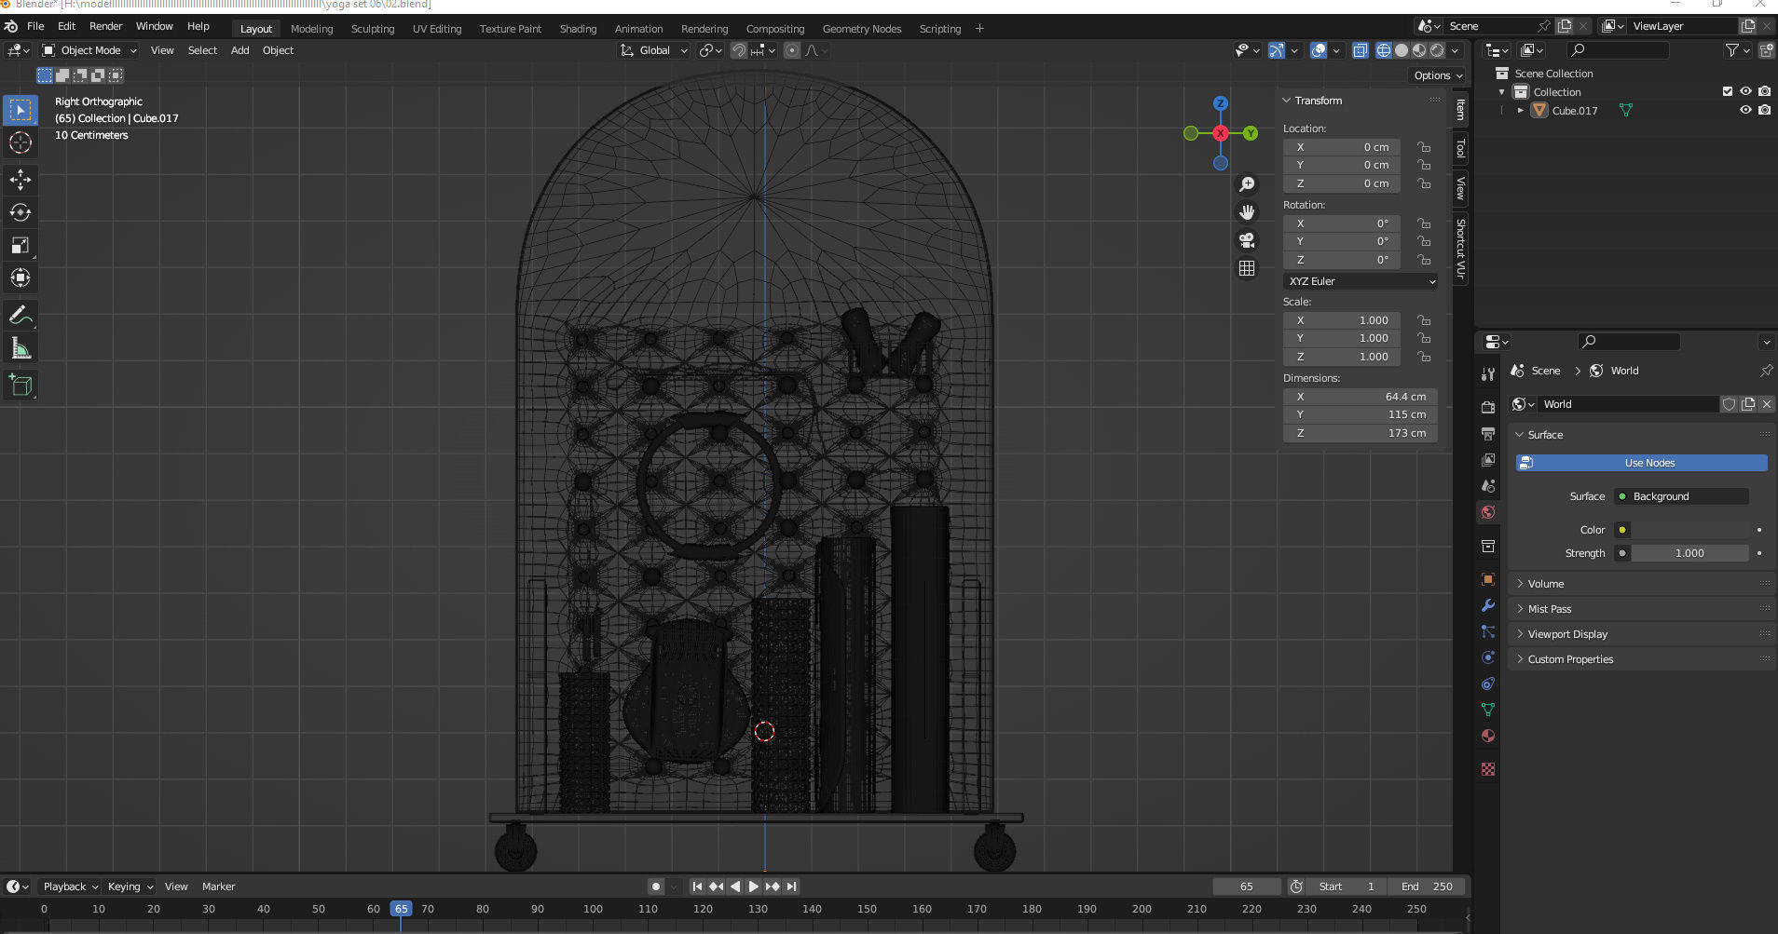The image size is (1778, 934).
Task: Click the current frame 65 field
Action: (x=1247, y=887)
